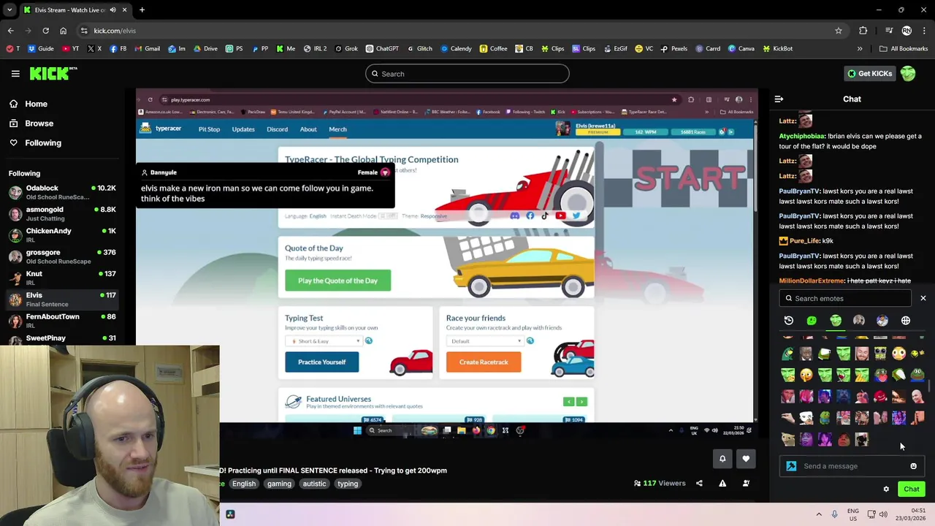Image resolution: width=935 pixels, height=526 pixels.
Task: Open system volume control
Action: 882,514
